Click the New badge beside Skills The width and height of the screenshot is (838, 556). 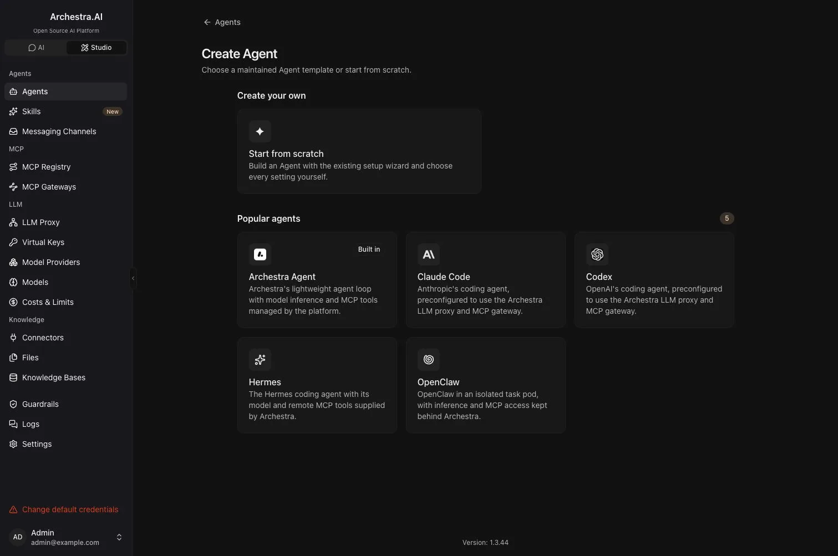coord(113,111)
